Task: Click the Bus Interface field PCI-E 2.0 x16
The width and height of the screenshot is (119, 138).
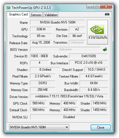Action: click(x=88, y=63)
